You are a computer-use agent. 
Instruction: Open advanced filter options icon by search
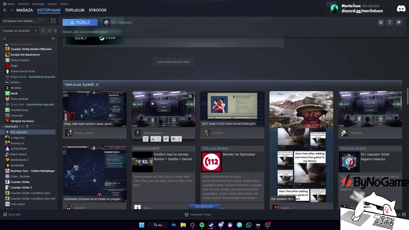[53, 39]
